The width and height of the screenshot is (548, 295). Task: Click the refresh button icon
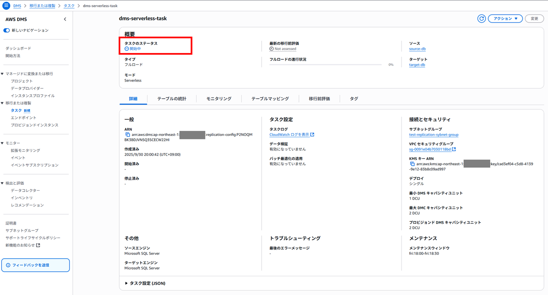(x=482, y=19)
